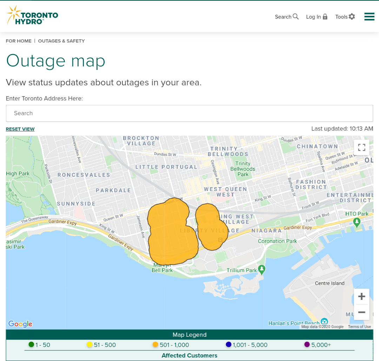Image resolution: width=379 pixels, height=361 pixels.
Task: Open the hamburger navigation menu
Action: (x=369, y=16)
